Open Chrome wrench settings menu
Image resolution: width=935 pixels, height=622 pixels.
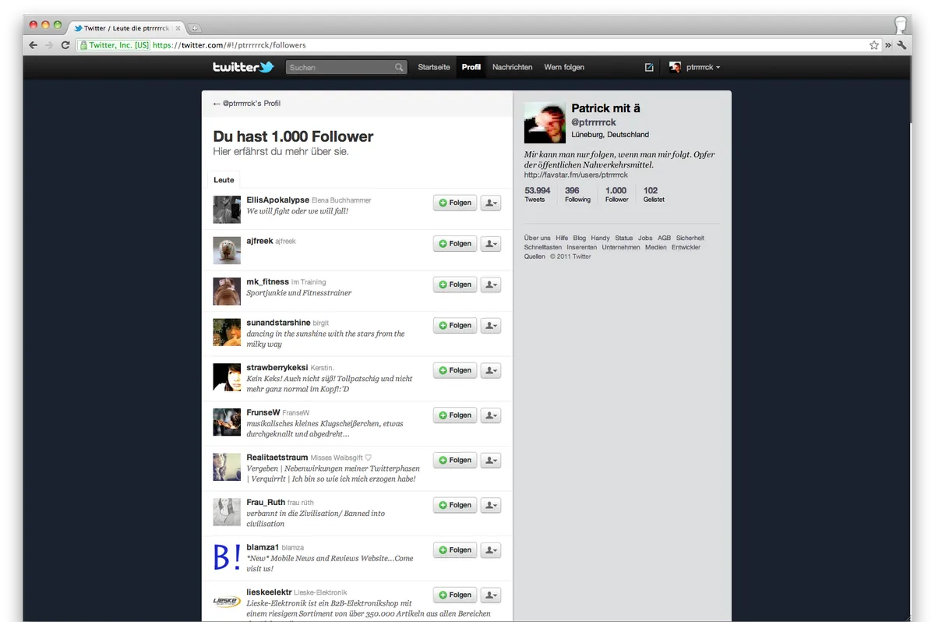(x=902, y=45)
